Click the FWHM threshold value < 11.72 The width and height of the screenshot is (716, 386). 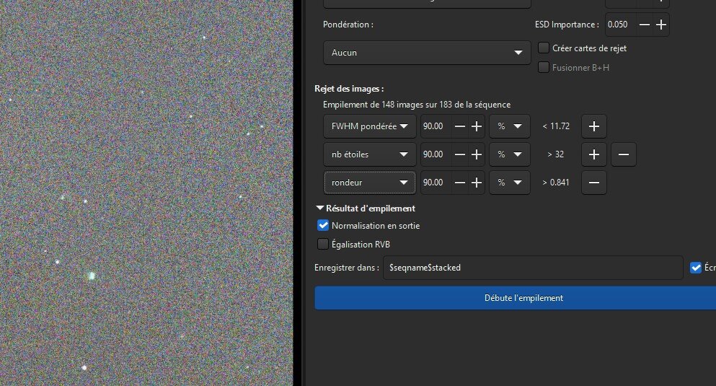pos(556,126)
